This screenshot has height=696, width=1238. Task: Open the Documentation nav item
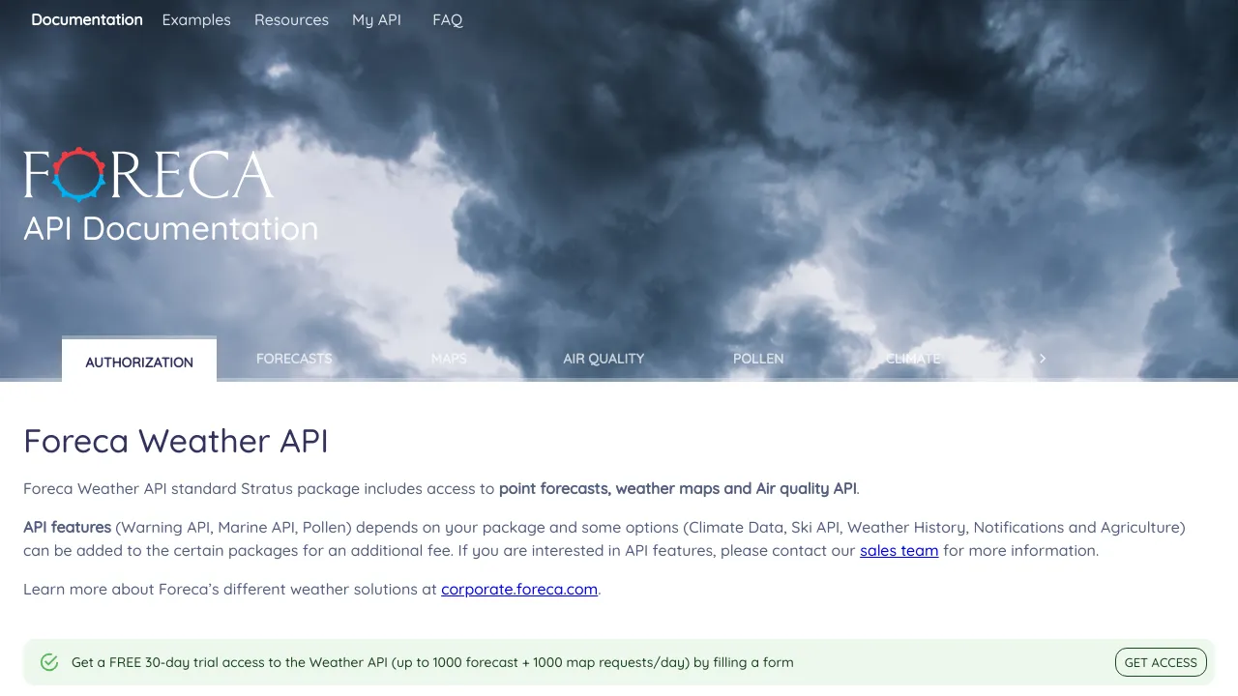(87, 19)
